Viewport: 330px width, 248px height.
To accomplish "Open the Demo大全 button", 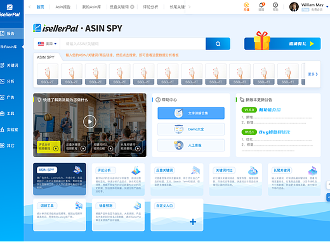I will (x=191, y=129).
